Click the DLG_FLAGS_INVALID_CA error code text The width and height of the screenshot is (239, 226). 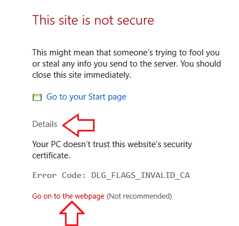(140, 175)
